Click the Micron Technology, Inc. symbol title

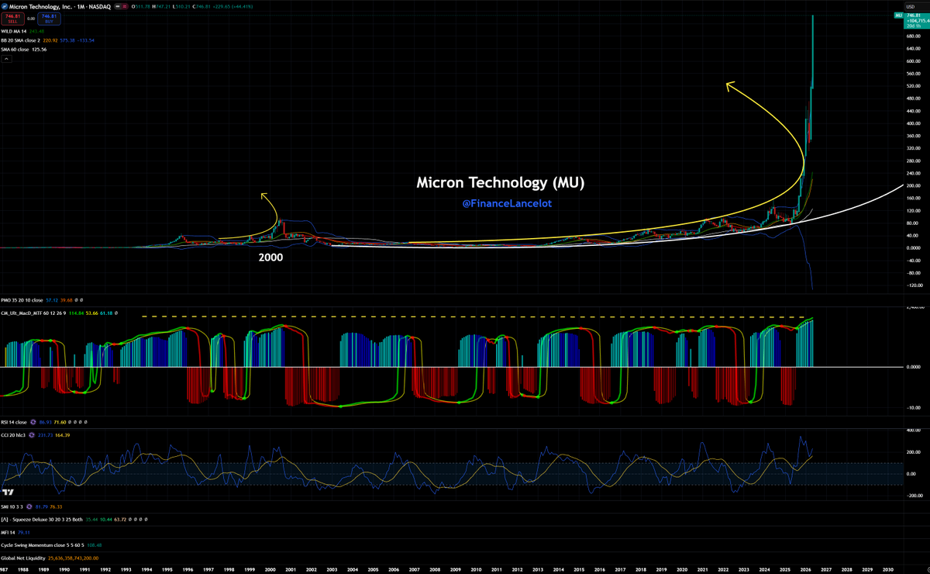point(42,7)
